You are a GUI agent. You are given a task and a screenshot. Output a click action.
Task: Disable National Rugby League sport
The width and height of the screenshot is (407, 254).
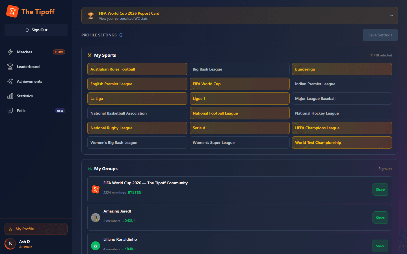pyautogui.click(x=137, y=128)
